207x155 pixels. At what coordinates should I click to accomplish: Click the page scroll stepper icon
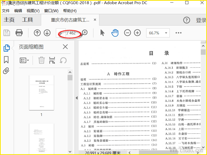85,33
